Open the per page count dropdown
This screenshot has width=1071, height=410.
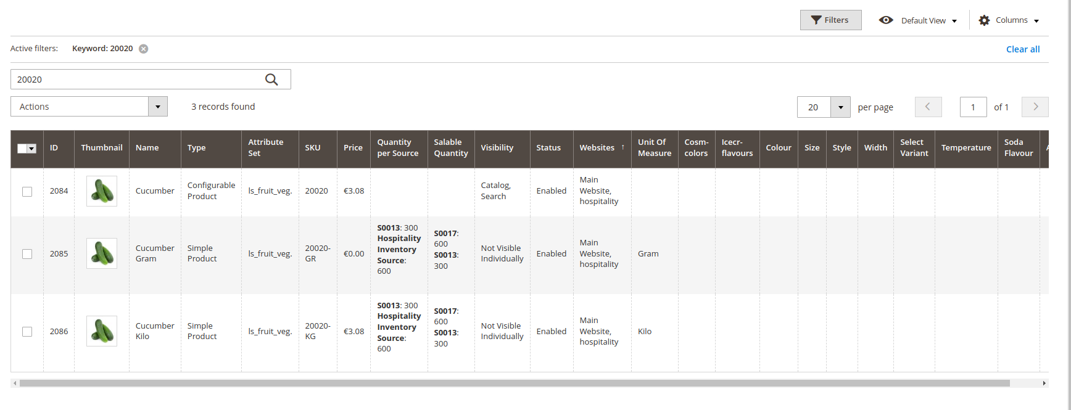coord(840,107)
